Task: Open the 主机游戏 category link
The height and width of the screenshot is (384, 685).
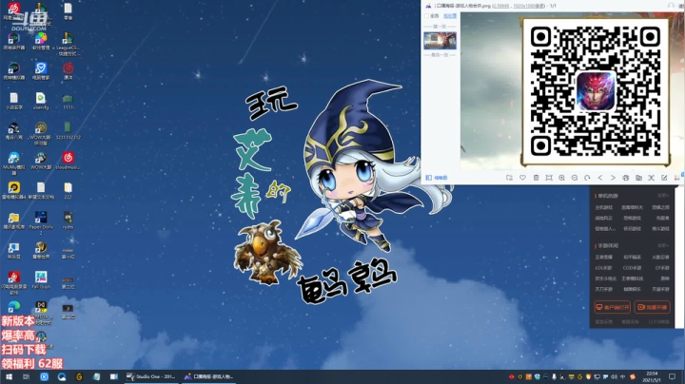Action: [603, 208]
